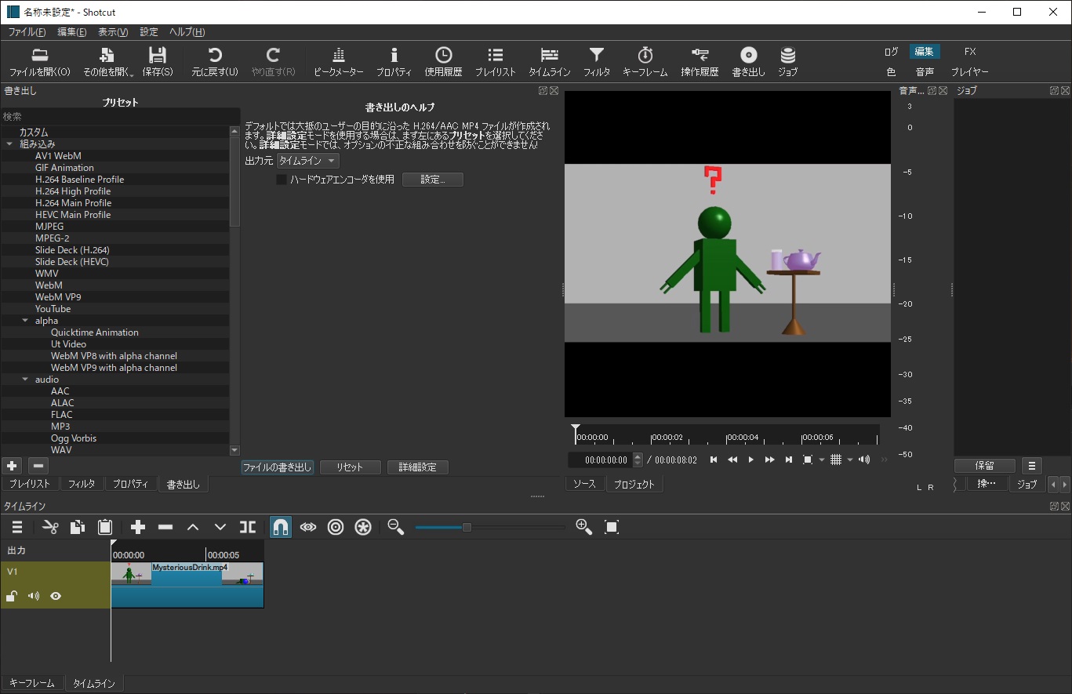1072x694 pixels.
Task: Mute V1 track speaker icon
Action: tap(34, 596)
